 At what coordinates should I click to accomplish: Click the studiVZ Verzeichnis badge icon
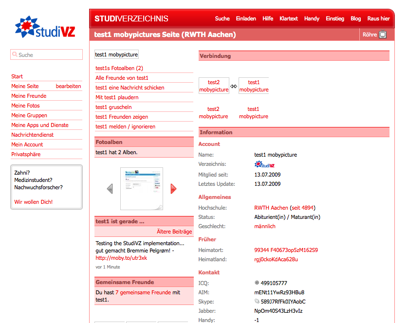coord(264,164)
